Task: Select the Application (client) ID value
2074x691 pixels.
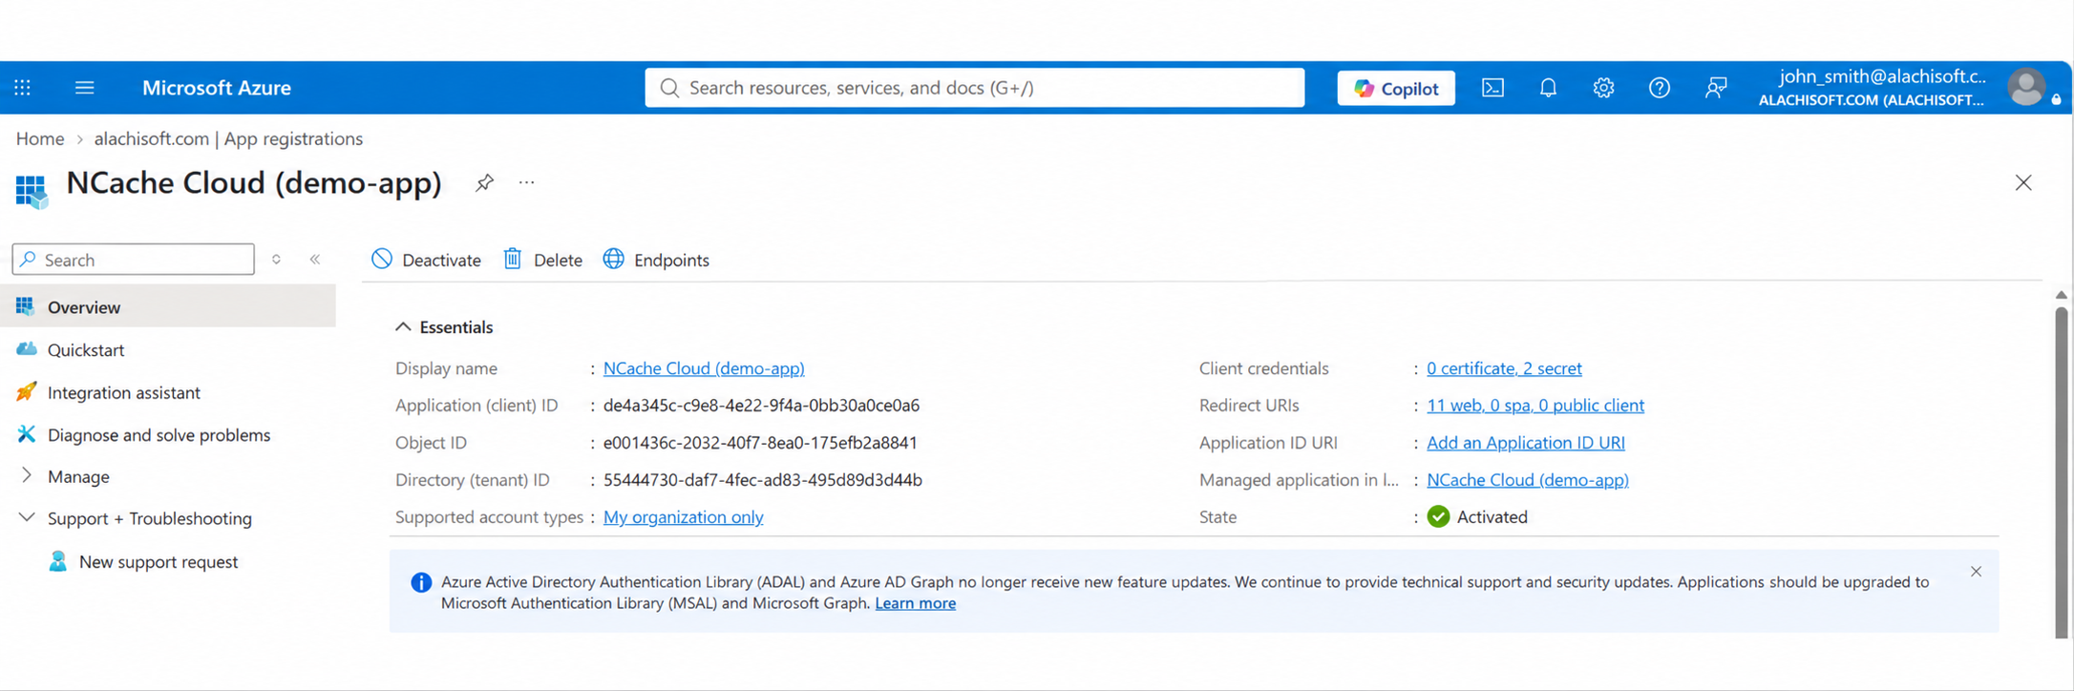Action: pyautogui.click(x=761, y=406)
